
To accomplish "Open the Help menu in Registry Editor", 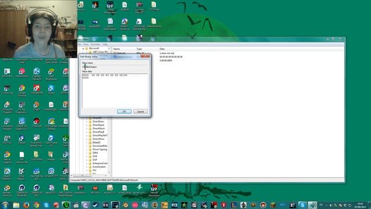I will 105,44.
